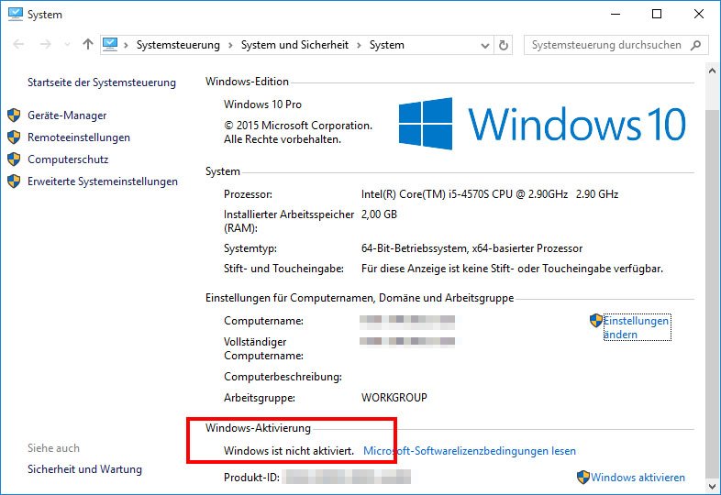The width and height of the screenshot is (721, 495).
Task: Click the vertical scrollbar down arrow
Action: [x=713, y=487]
